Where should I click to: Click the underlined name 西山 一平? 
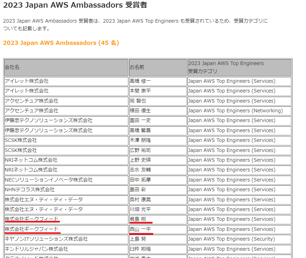(x=140, y=229)
